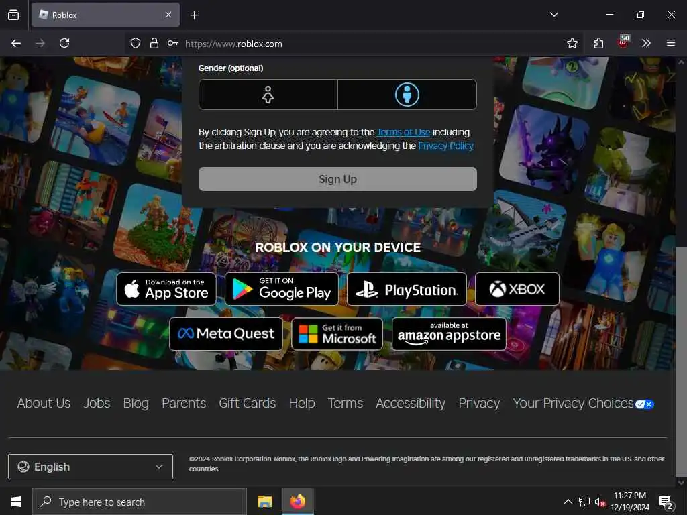List all tabs dropdown arrow

tap(553, 15)
